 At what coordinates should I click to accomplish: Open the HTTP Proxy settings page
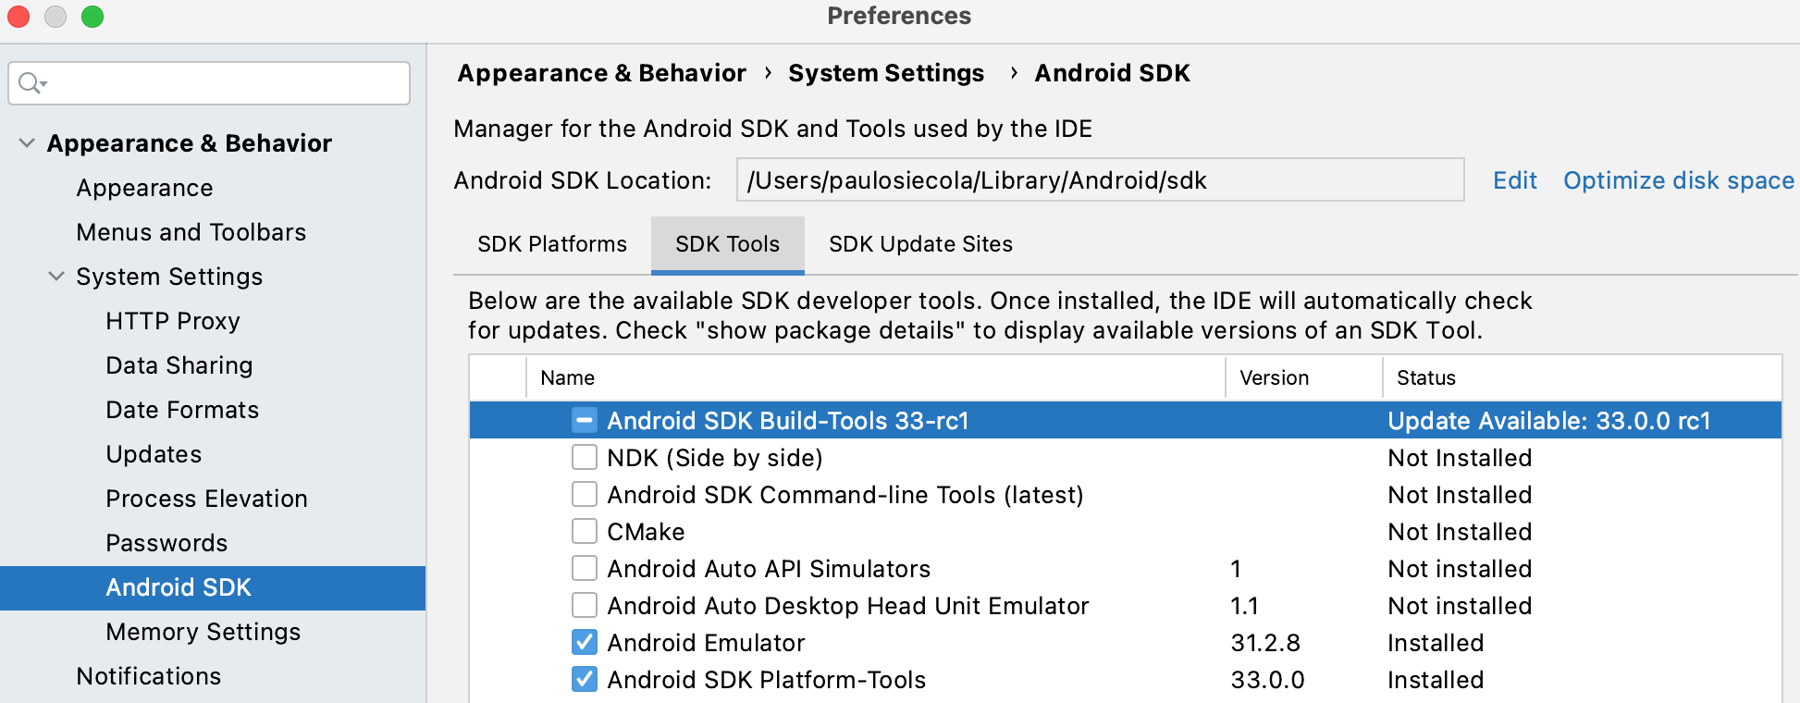(x=173, y=321)
